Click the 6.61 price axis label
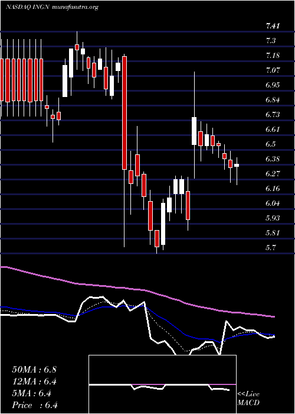 (273, 130)
